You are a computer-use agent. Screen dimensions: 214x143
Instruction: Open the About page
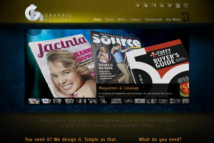109,19
